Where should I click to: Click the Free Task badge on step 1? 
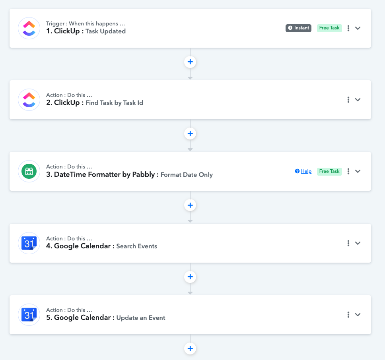click(x=329, y=28)
